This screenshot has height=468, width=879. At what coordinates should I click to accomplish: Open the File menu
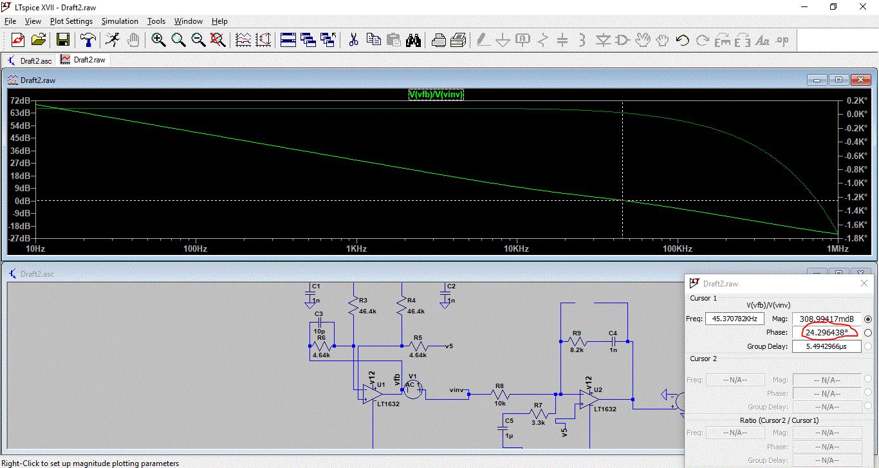pyautogui.click(x=10, y=21)
